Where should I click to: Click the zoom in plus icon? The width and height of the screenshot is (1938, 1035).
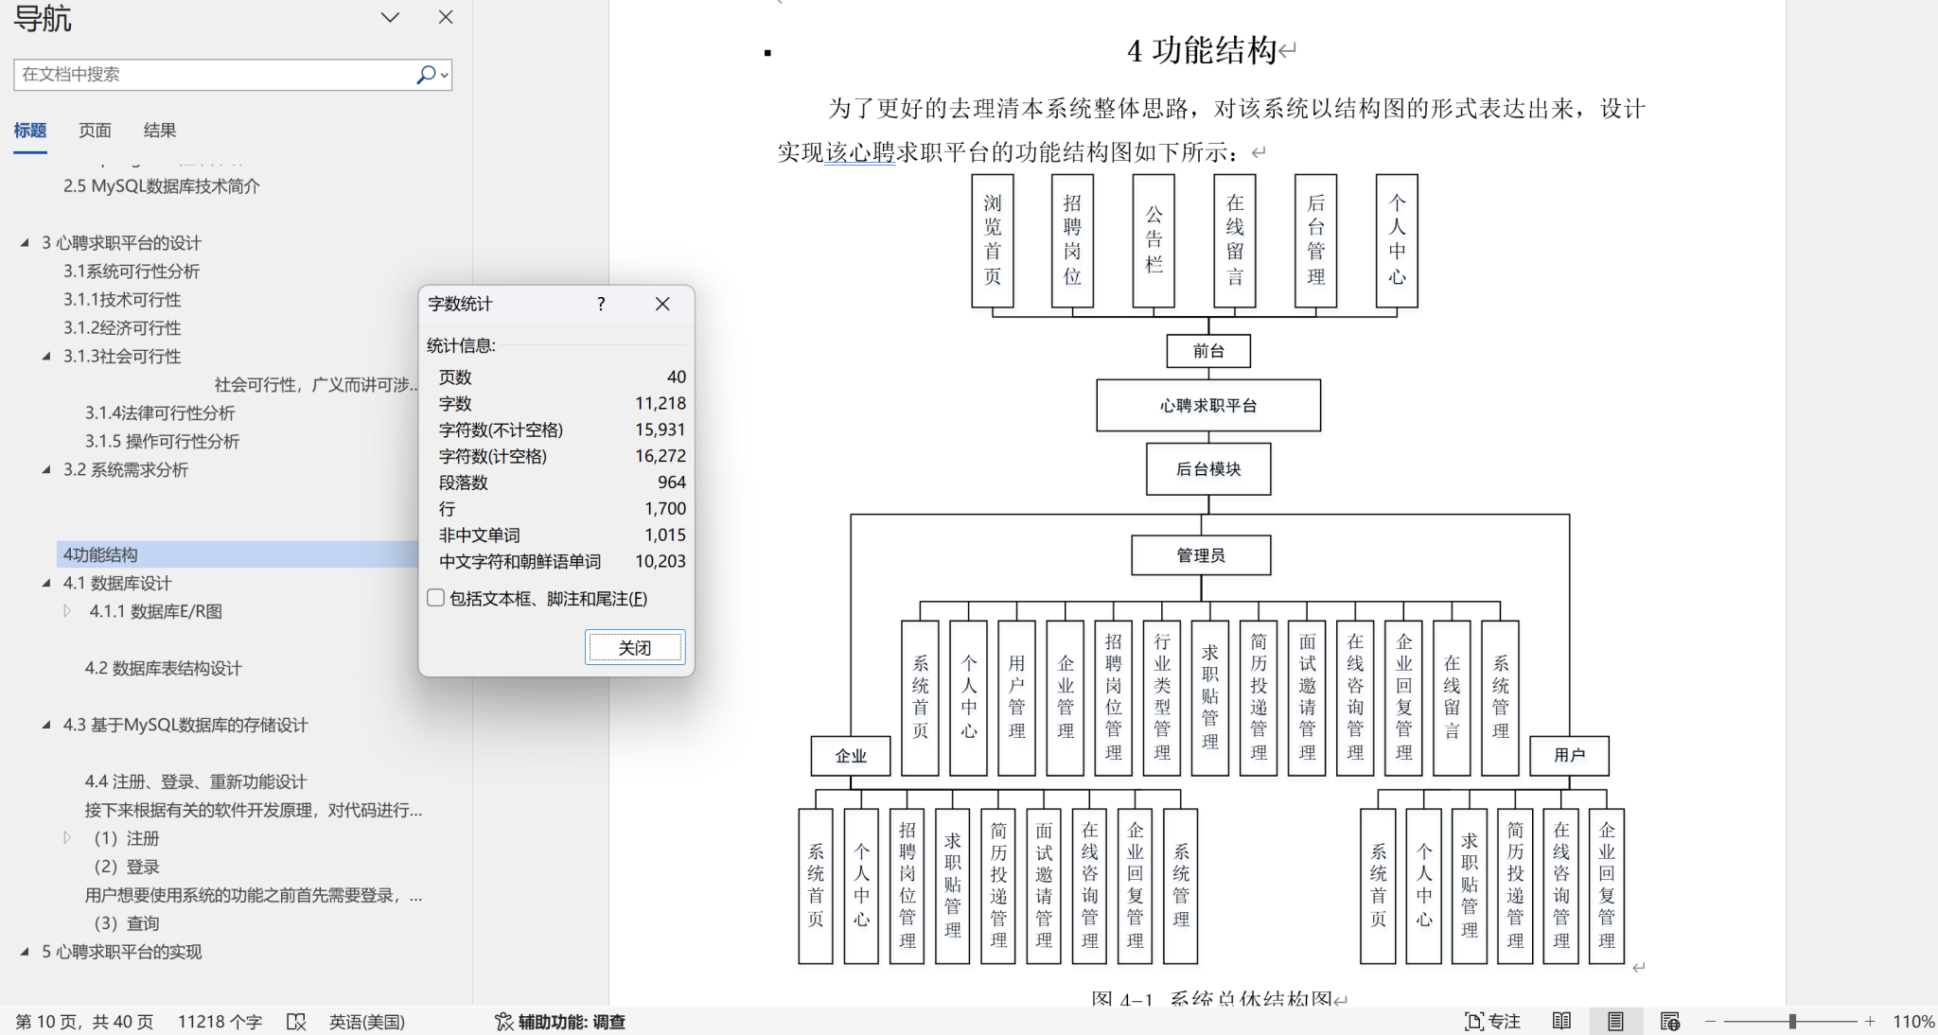pos(1870,1022)
